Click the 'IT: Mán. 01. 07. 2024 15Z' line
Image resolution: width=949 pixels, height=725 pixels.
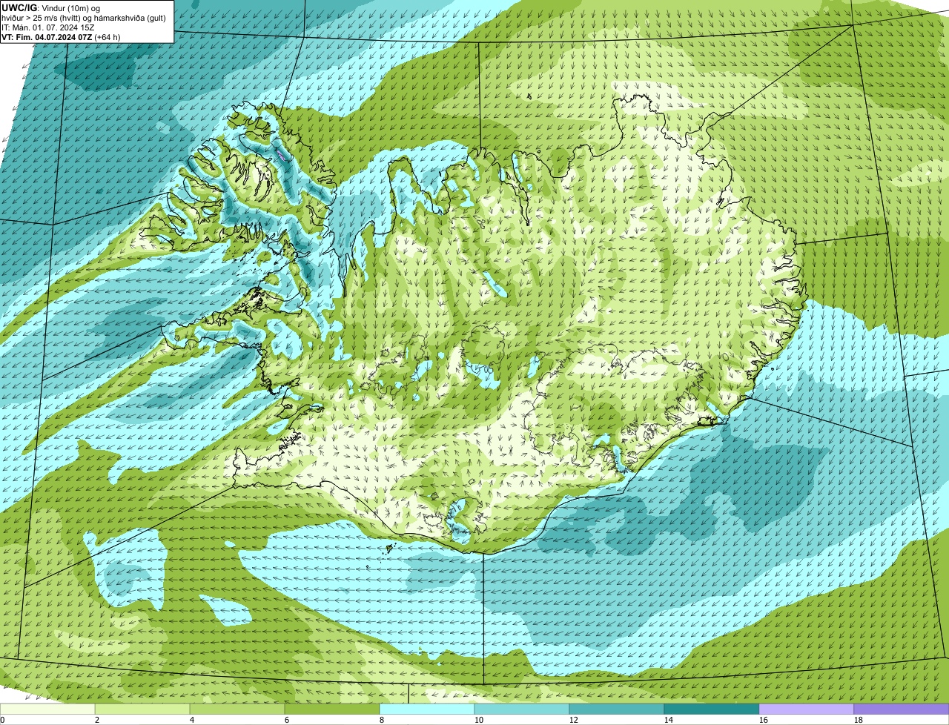pos(47,27)
